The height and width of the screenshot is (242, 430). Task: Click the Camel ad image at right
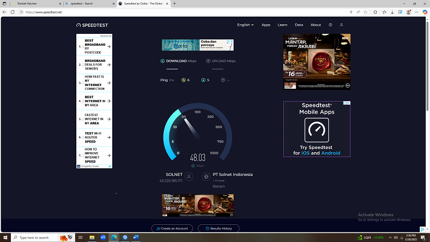click(317, 62)
